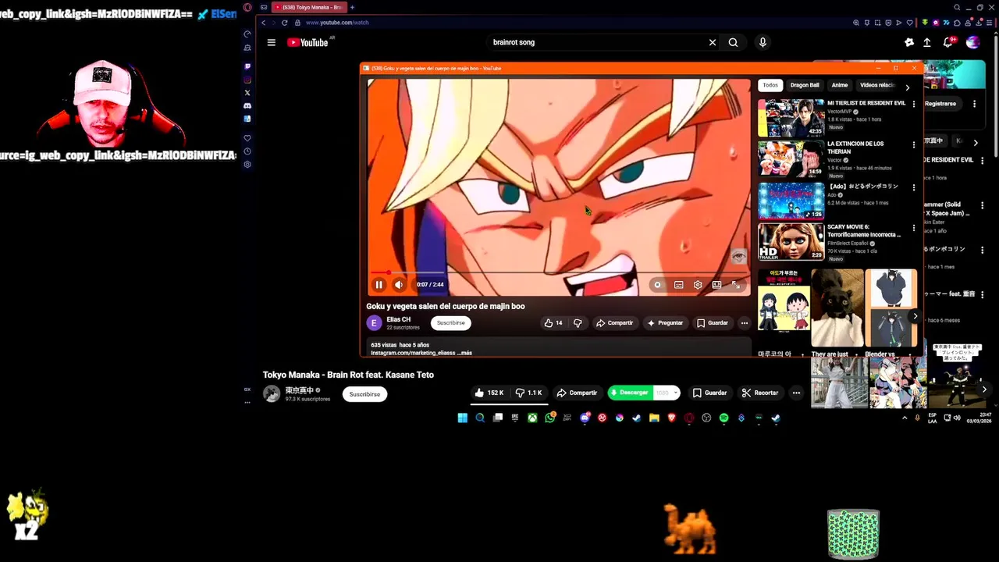This screenshot has height=562, width=999.
Task: Advance the Shorts shelf with the right arrow
Action: [915, 316]
